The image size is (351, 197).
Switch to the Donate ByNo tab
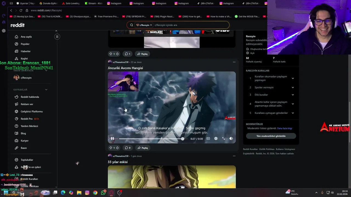(x=48, y=3)
